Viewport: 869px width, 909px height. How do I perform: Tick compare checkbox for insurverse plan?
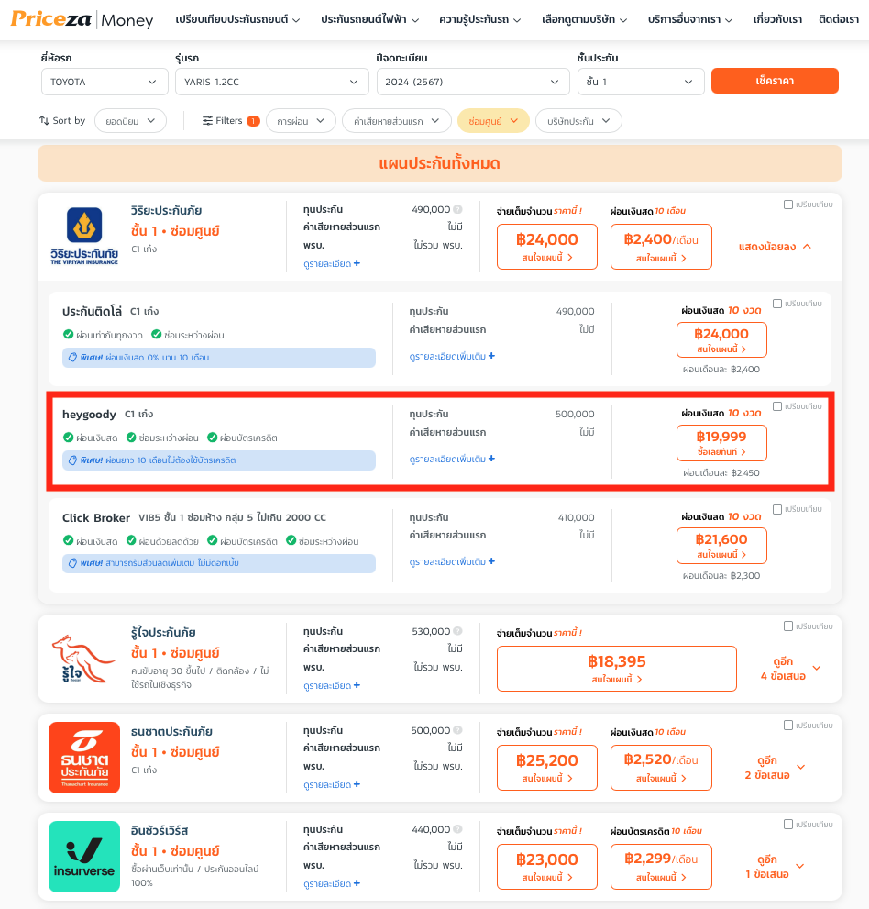click(788, 824)
